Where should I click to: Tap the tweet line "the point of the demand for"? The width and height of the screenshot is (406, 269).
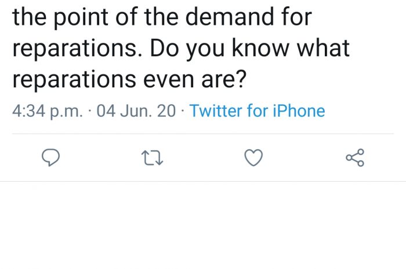pos(162,17)
